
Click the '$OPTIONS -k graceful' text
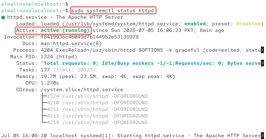click(169, 50)
